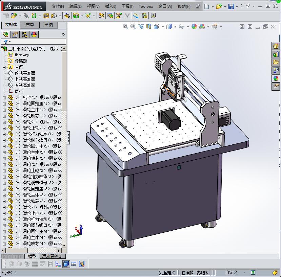Select the 前视基准面 plane
Screen dimensions: 281x277
point(25,73)
